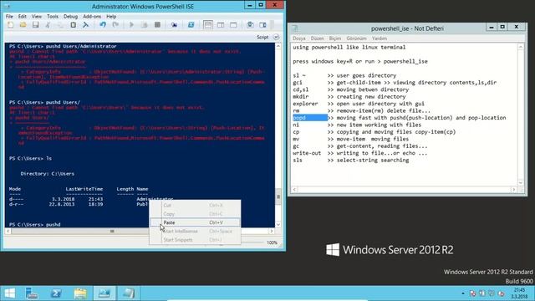The height and width of the screenshot is (301, 535).
Task: Open the Windows Start button
Action: click(x=9, y=293)
